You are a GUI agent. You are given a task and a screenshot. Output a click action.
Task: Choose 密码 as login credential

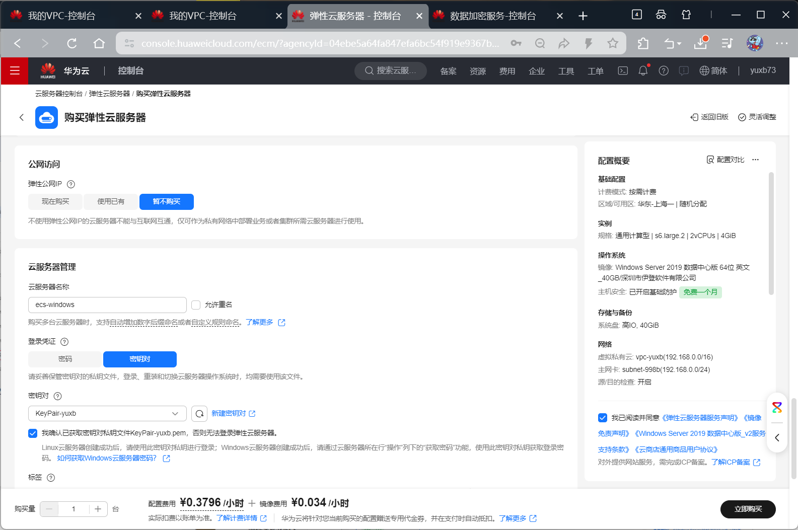point(65,359)
